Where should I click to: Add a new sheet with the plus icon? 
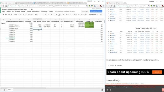tap(2, 90)
